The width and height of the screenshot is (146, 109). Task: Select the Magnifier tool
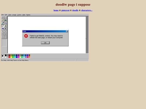(5, 23)
